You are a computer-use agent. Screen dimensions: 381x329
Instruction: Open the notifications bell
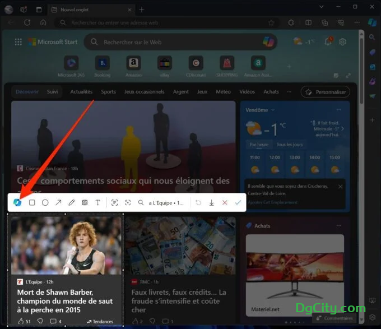click(328, 41)
